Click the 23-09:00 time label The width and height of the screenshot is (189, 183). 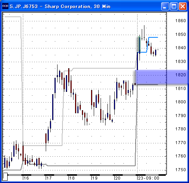[x=149, y=178]
